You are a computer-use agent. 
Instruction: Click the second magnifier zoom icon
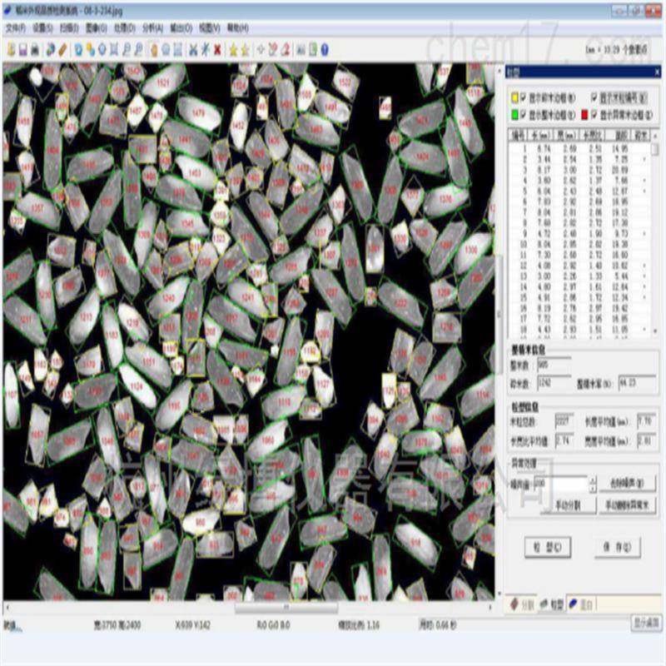click(138, 50)
